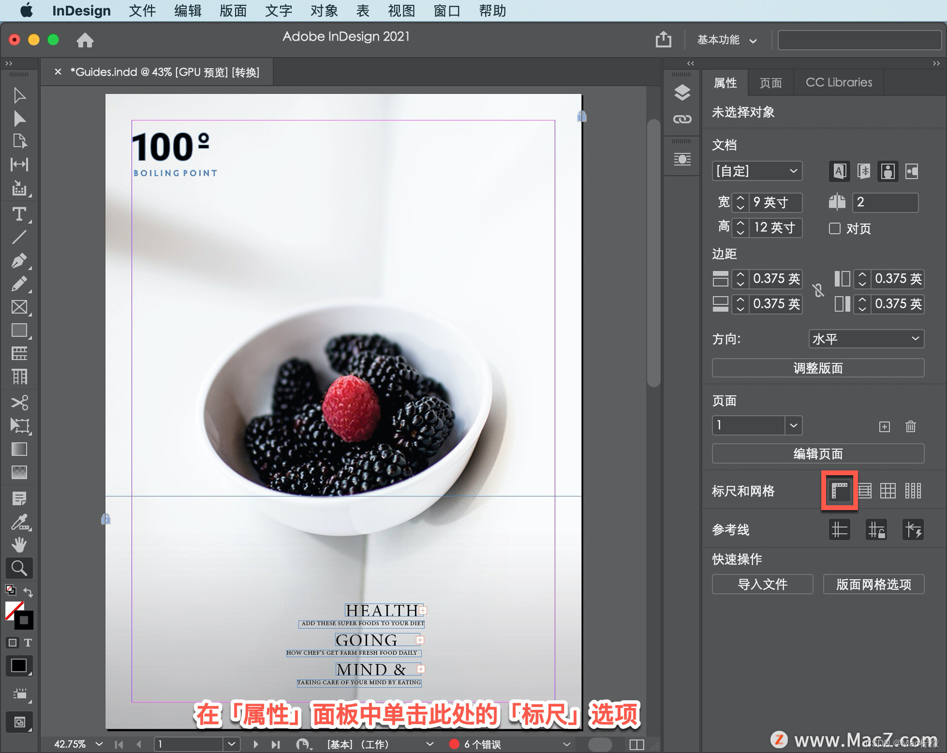947x753 pixels.
Task: Toggle the rulers display button
Action: [839, 490]
